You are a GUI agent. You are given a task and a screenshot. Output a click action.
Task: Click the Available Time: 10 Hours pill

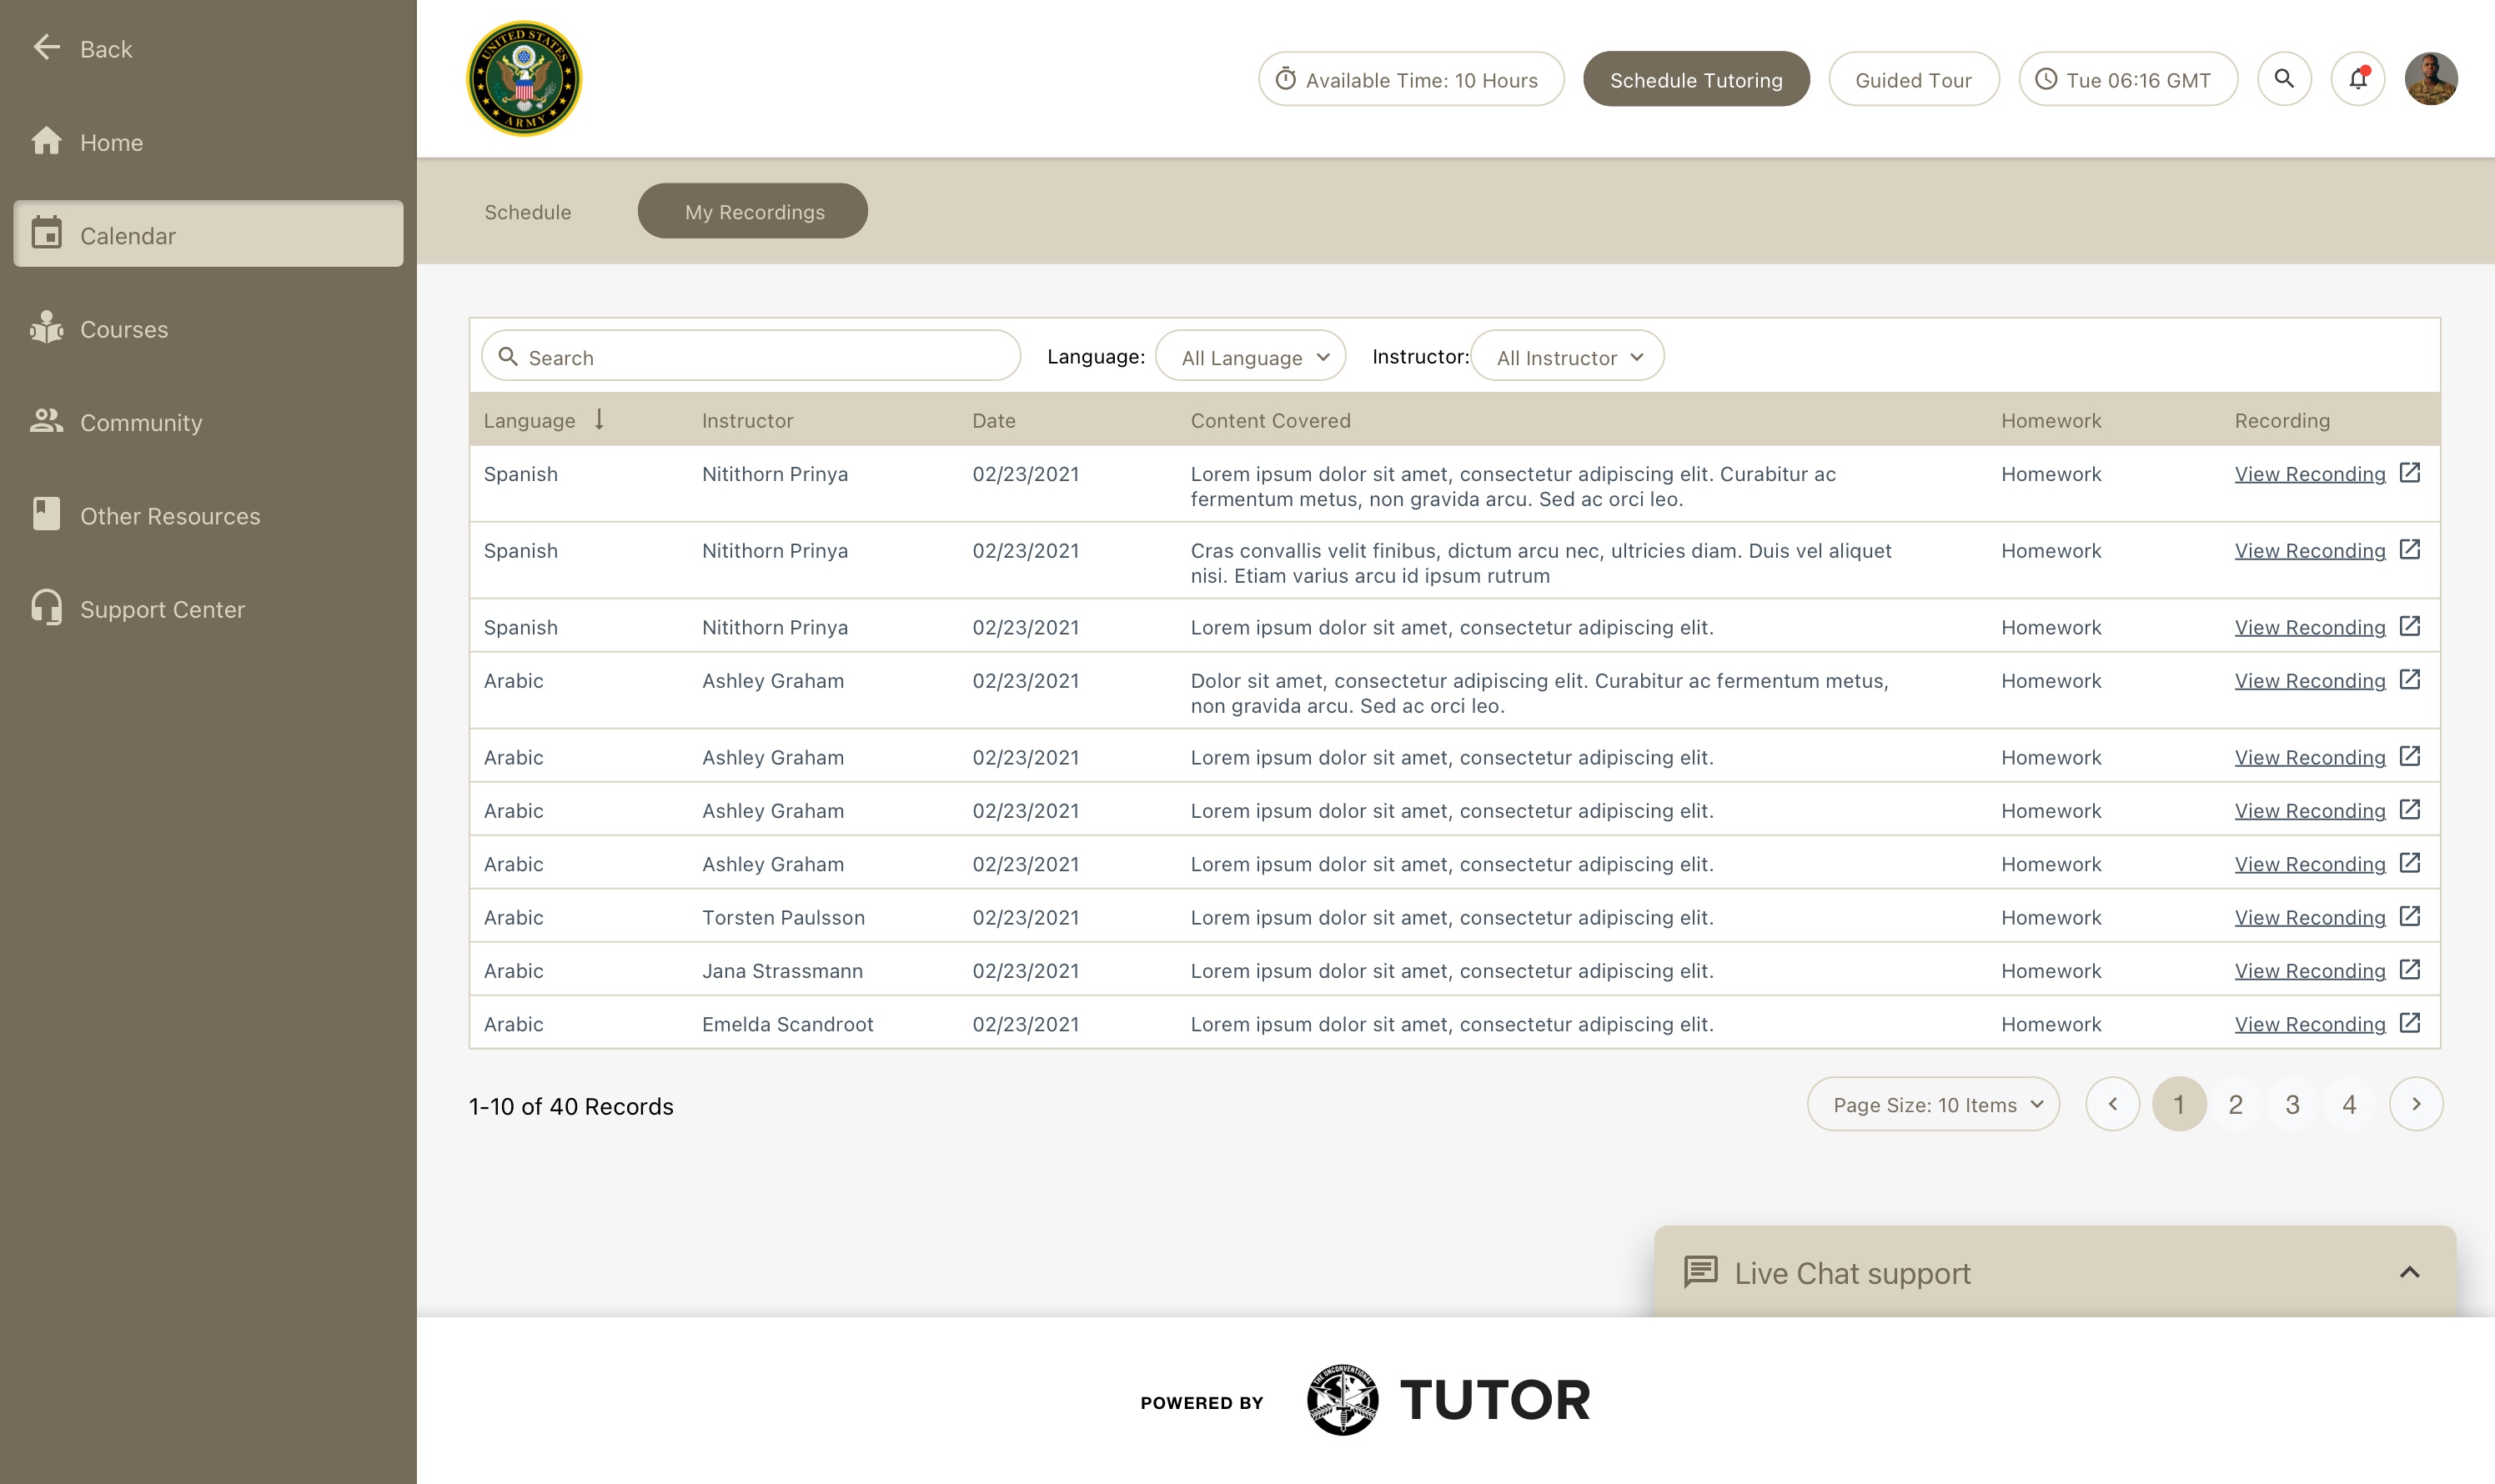tap(1411, 79)
